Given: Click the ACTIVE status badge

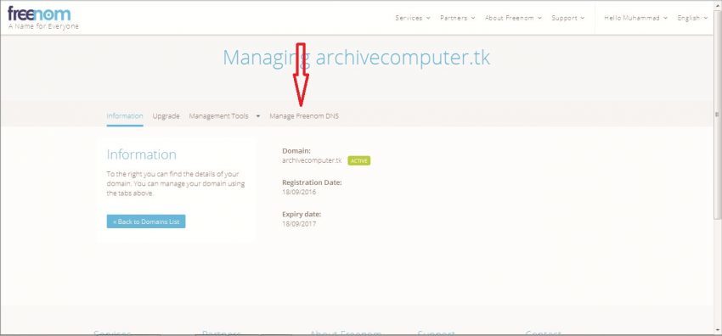Looking at the screenshot, I should (358, 161).
